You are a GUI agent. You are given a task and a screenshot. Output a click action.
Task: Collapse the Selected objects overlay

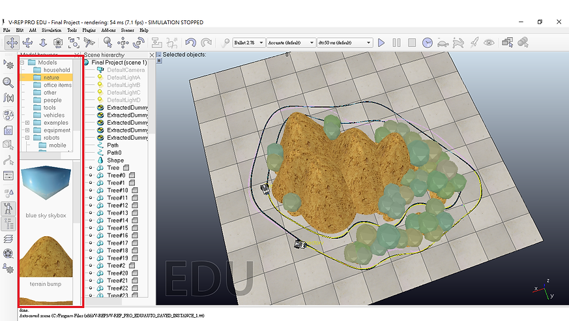point(159,54)
